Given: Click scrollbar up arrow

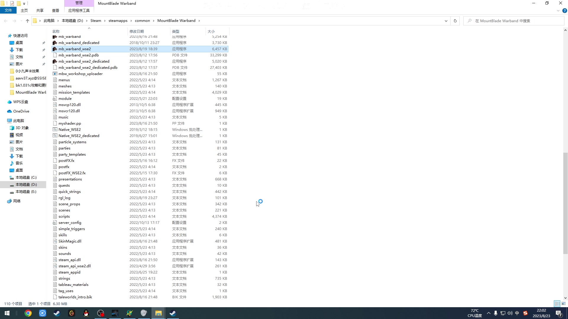Looking at the screenshot, I should coord(565,30).
